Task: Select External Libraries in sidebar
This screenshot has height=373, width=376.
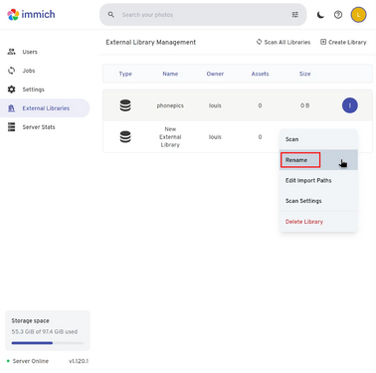Action: pyautogui.click(x=45, y=108)
